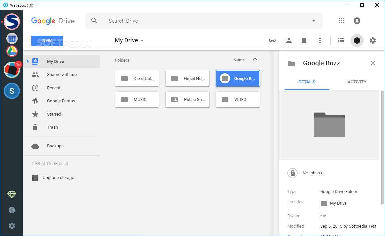The image size is (385, 236).
Task: Click the details panel scrollbar
Action: (x=383, y=147)
